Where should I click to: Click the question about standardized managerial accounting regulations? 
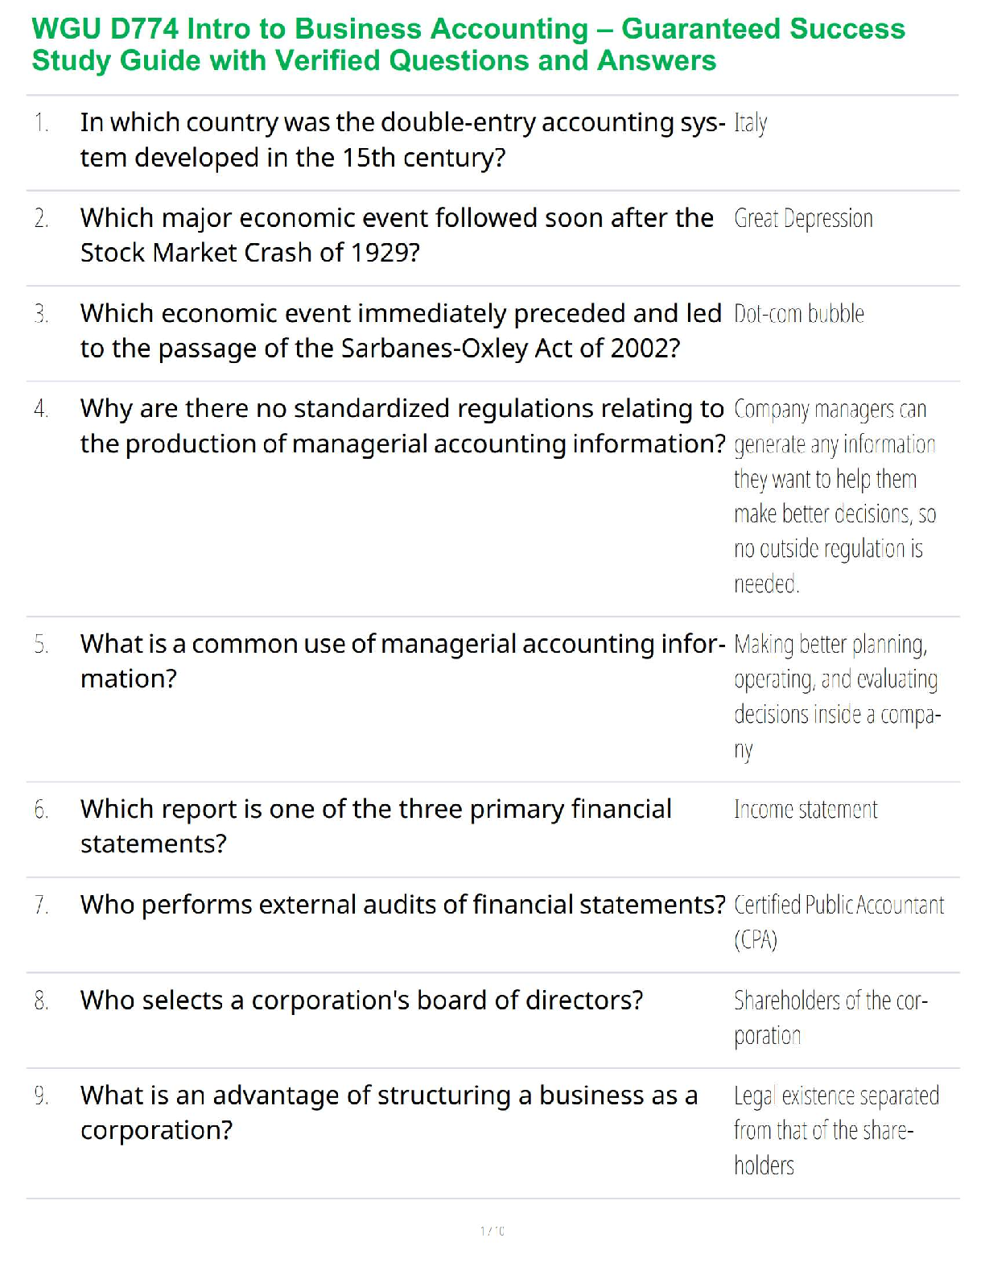(x=402, y=426)
